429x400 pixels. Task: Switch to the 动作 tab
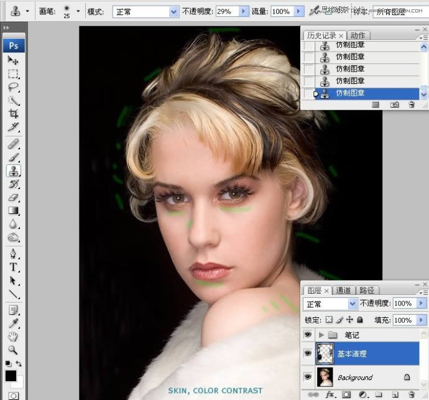click(357, 35)
